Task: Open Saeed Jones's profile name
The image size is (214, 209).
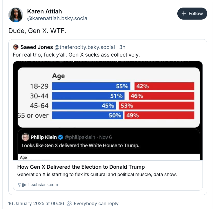Action: 37,47
